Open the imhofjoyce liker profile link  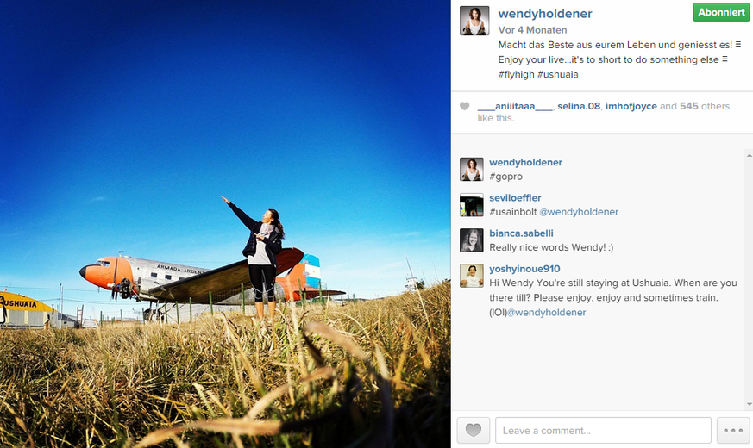pos(631,106)
